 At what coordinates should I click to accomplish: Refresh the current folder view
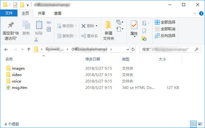[133, 49]
